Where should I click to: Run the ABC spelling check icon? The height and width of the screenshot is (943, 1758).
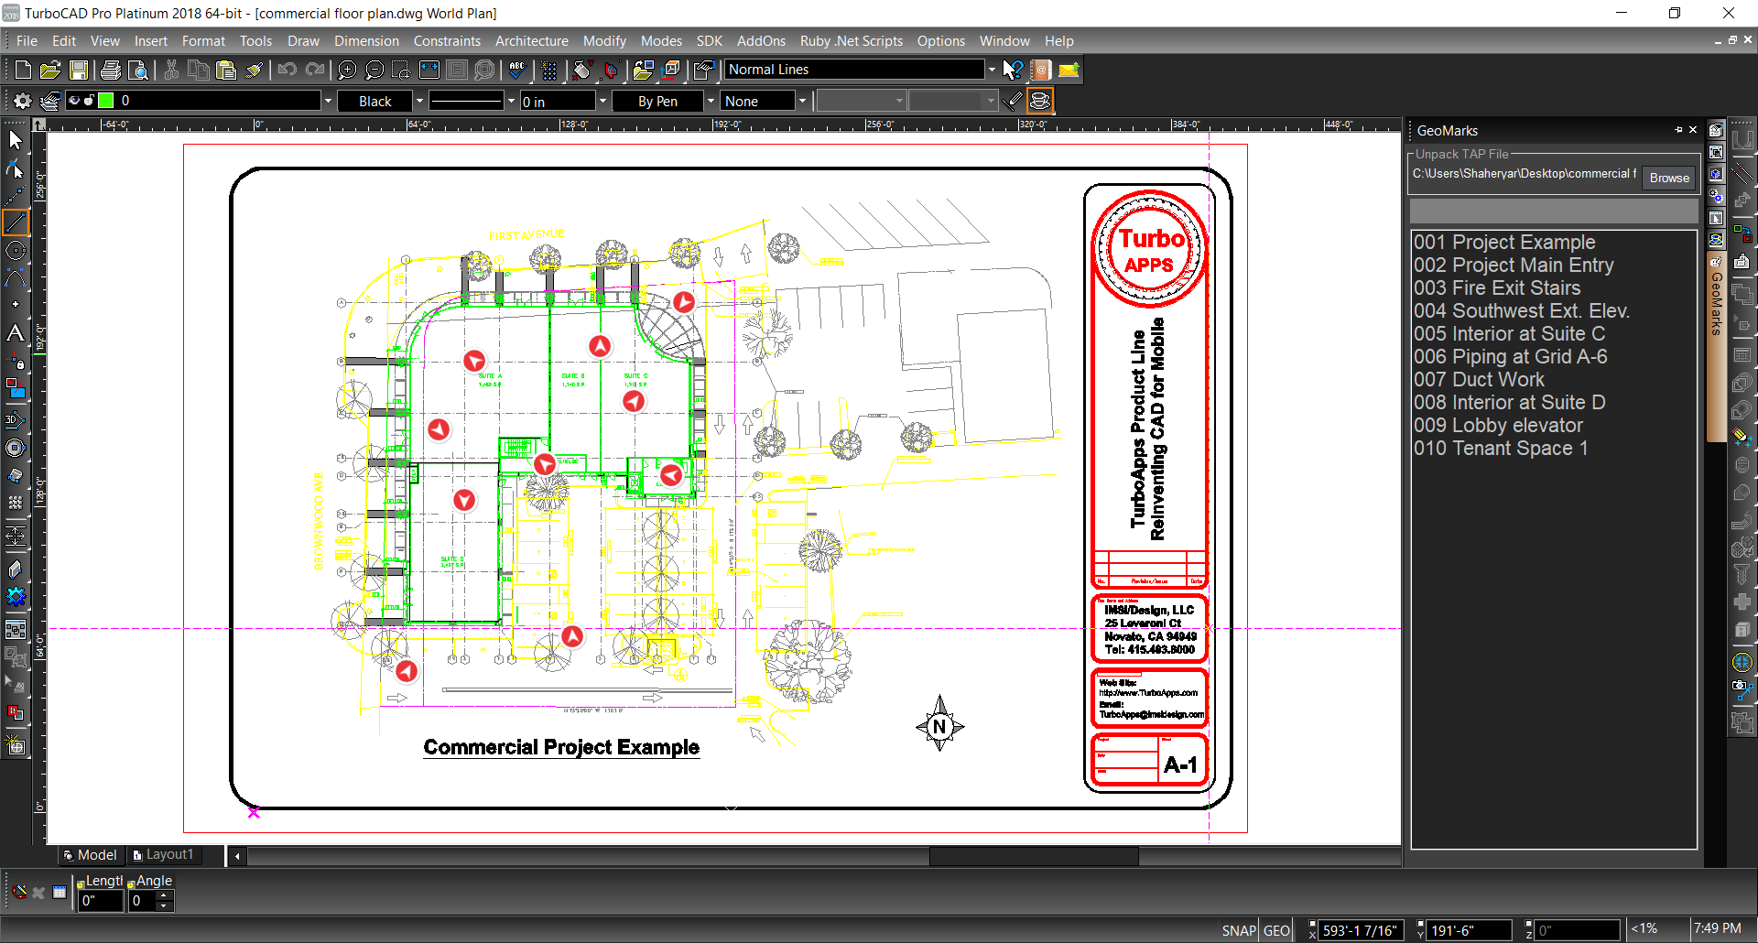point(517,70)
